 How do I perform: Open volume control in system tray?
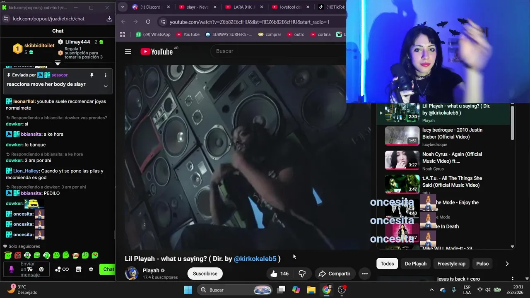pos(488,290)
